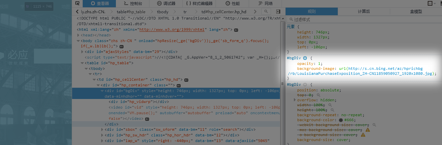Expand the overflow: hidden property
Image resolution: width=442 pixels, height=145 pixels.
(x=295, y=100)
